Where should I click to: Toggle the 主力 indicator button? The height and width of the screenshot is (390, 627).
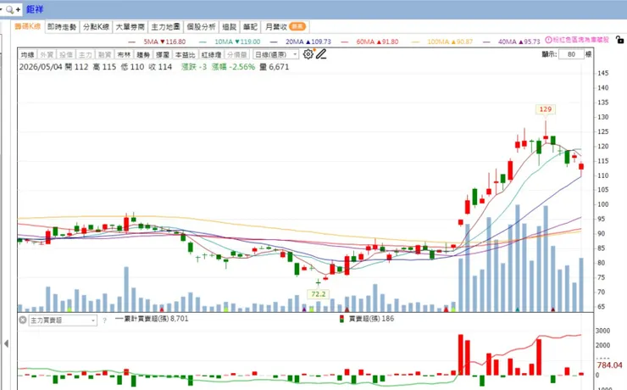tap(86, 54)
